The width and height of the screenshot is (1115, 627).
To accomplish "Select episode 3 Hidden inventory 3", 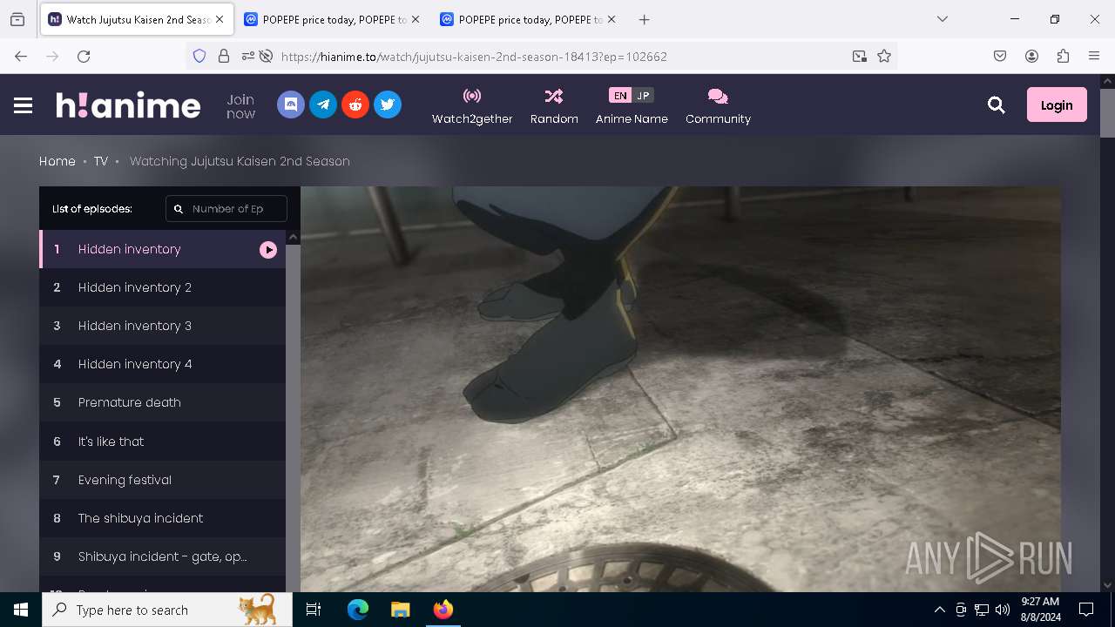I will [163, 326].
